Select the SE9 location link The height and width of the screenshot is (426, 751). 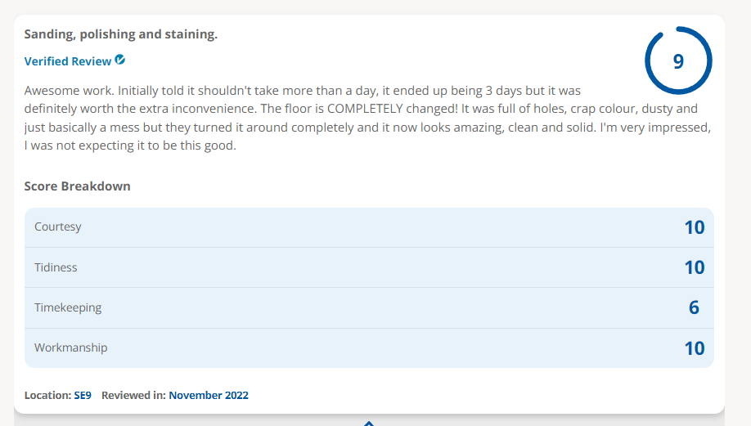pyautogui.click(x=83, y=396)
